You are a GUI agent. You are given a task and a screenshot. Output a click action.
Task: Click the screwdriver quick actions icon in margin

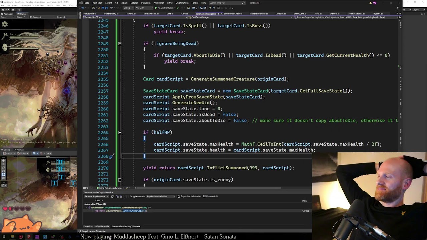tap(112, 156)
